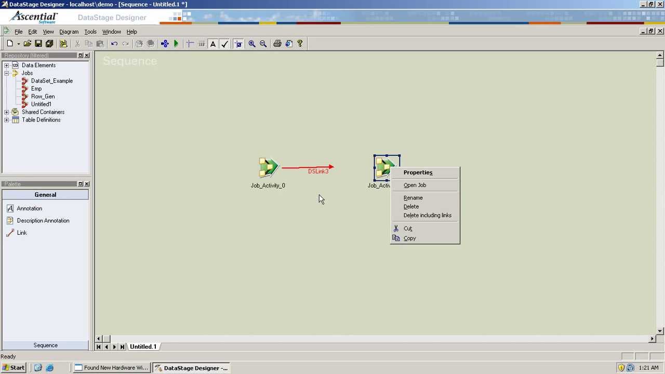Zoom out of the canvas
665x374 pixels.
tap(263, 44)
